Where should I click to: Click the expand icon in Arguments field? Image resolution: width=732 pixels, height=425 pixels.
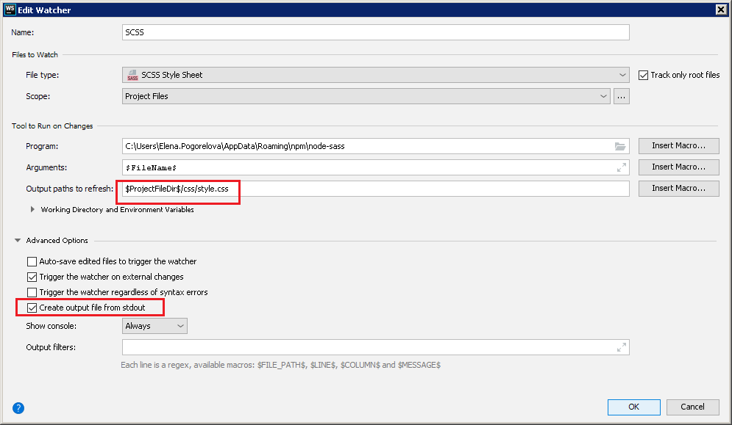[x=621, y=167]
